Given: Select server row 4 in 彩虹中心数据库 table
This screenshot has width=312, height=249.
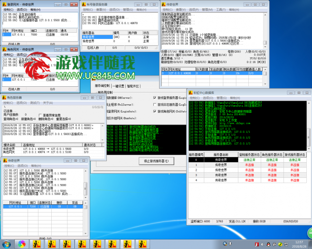Looking at the screenshot, I should tap(247, 180).
